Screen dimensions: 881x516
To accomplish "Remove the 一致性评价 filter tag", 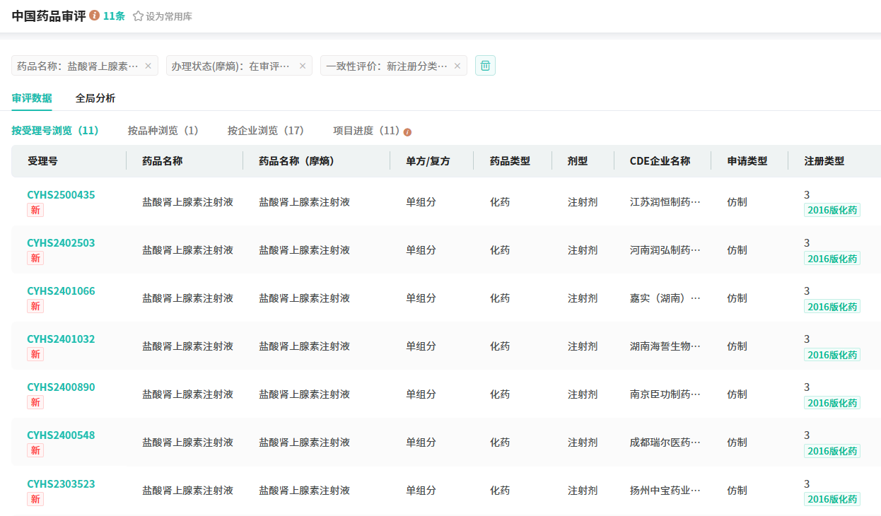I will [457, 66].
